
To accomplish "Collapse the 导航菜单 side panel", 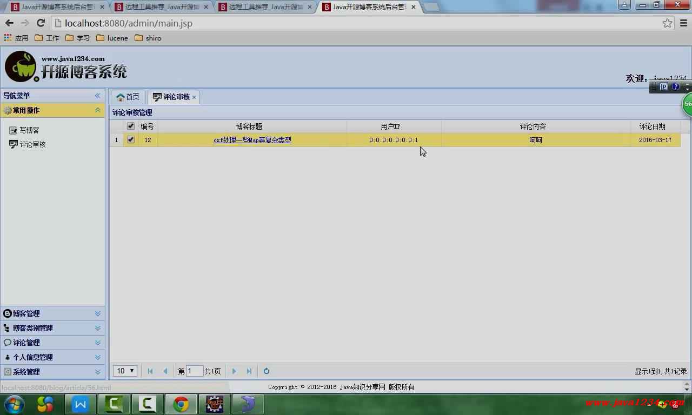I will 98,96.
